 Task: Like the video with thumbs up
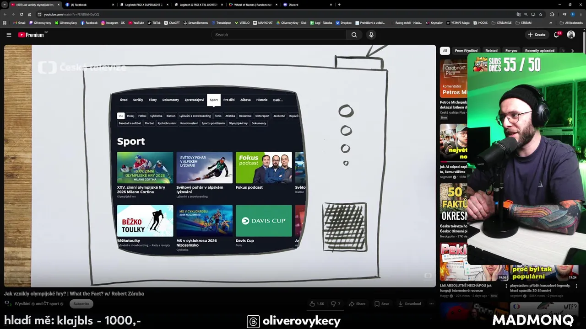pos(317,303)
